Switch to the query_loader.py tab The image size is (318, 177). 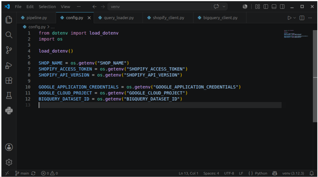tap(118, 18)
